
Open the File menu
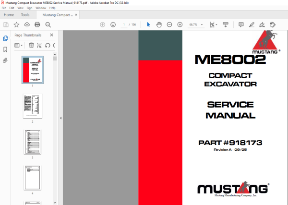[4, 8]
